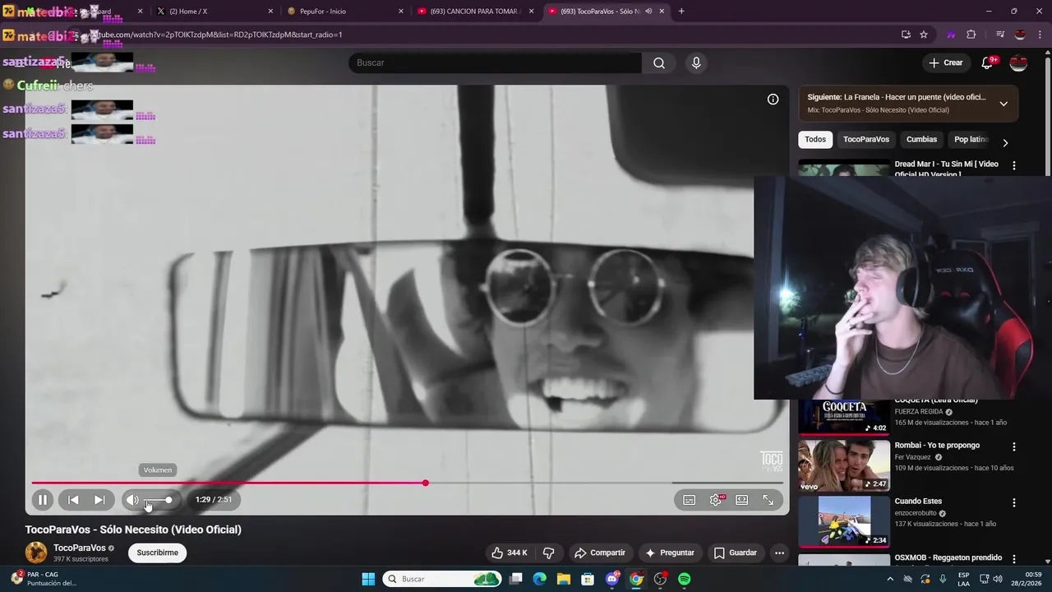Switch to the CANCION PARA TOMAR tab
Screen dimensions: 1052x592
pos(477,12)
